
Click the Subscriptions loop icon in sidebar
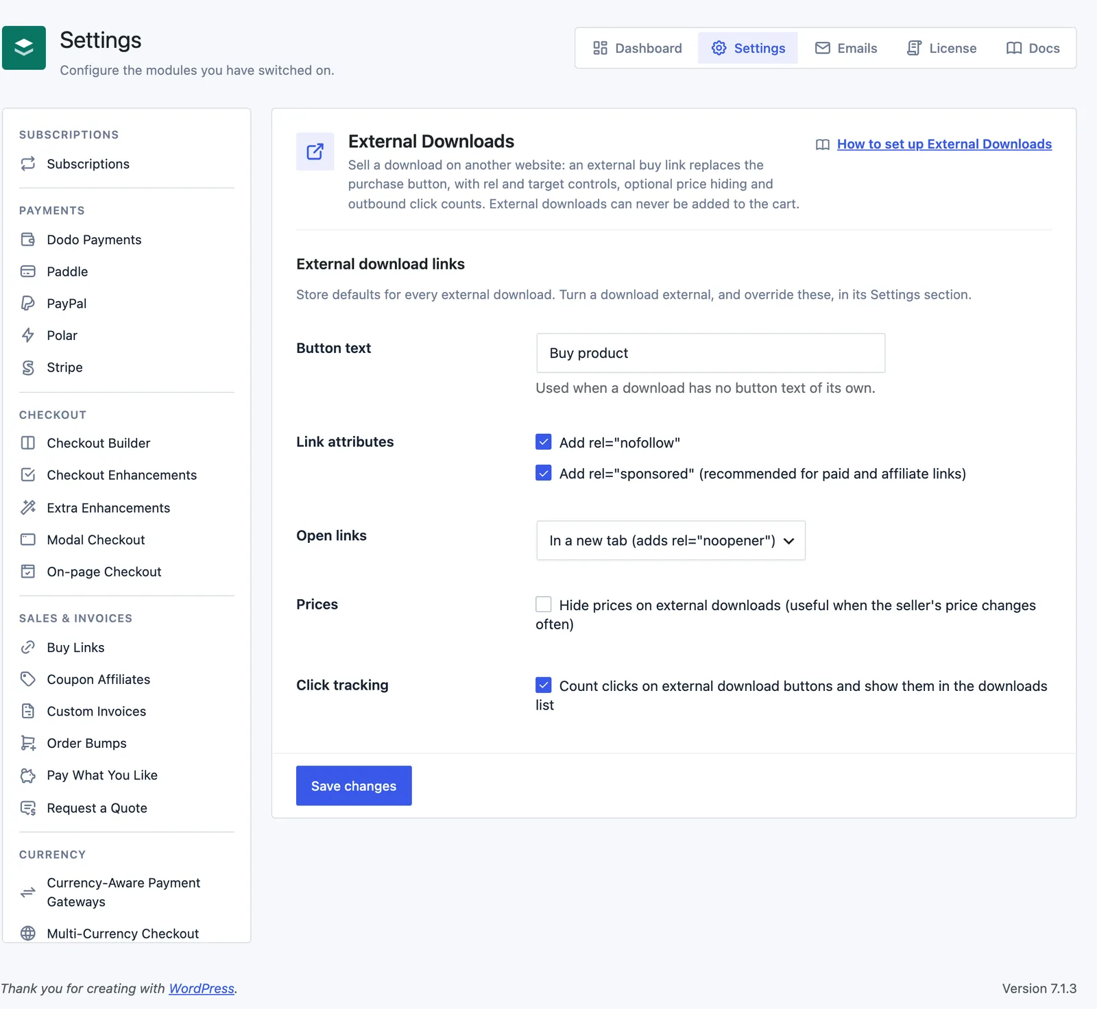coord(28,164)
